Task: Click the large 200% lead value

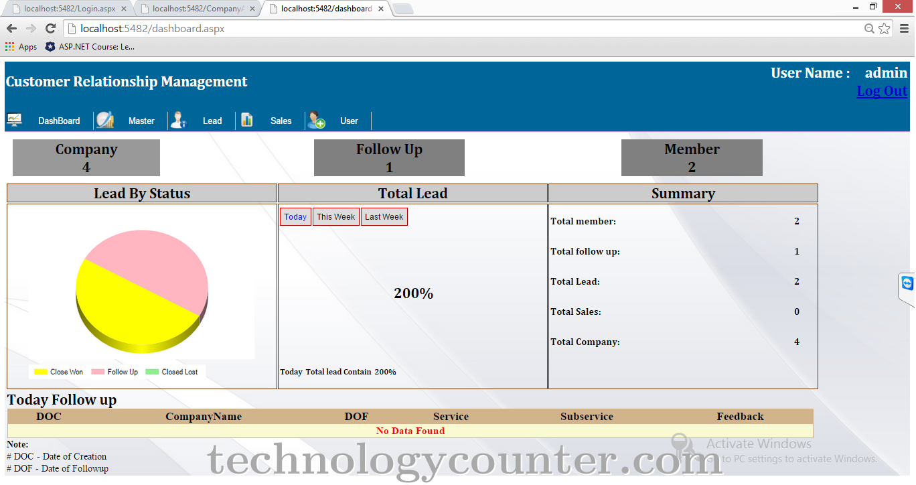Action: [413, 293]
